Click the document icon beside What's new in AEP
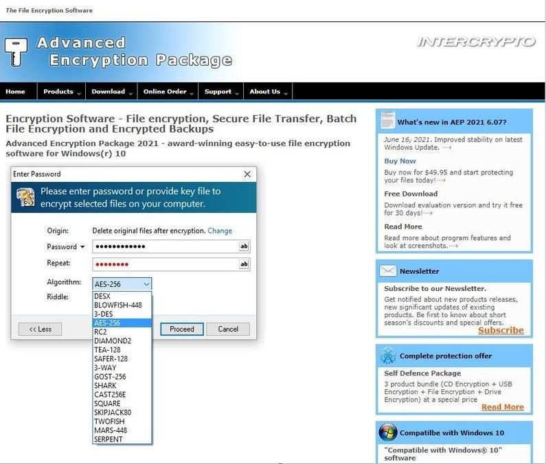546x464 pixels. pos(387,119)
